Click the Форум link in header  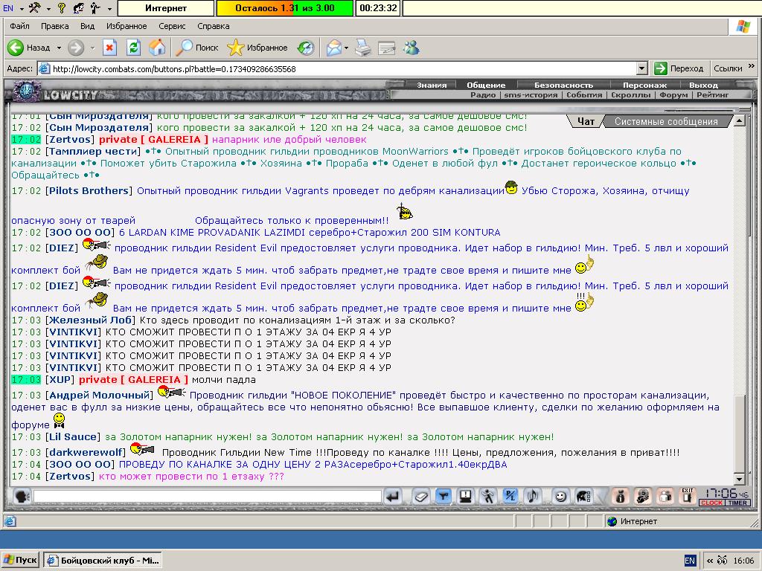point(673,95)
